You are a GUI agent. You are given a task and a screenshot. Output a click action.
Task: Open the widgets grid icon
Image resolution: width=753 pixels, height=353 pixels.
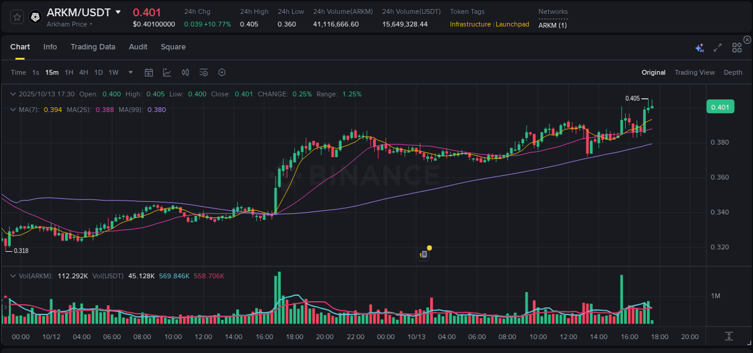click(x=737, y=47)
